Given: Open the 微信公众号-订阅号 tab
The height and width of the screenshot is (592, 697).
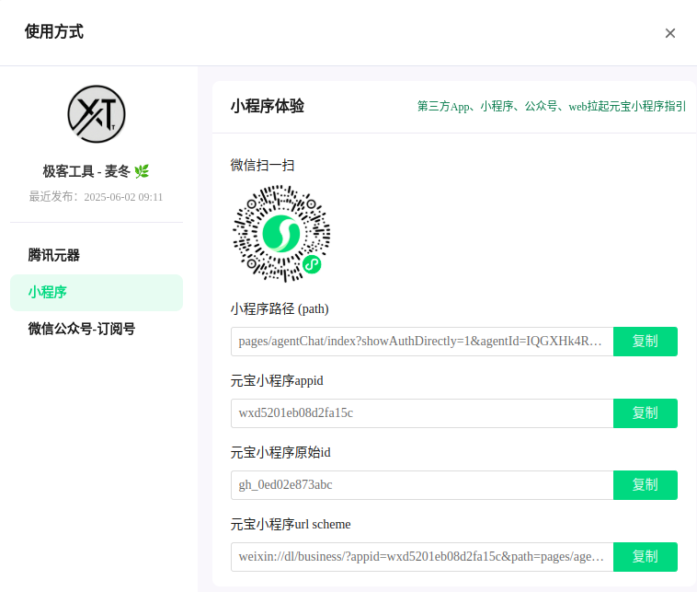Looking at the screenshot, I should coord(82,329).
